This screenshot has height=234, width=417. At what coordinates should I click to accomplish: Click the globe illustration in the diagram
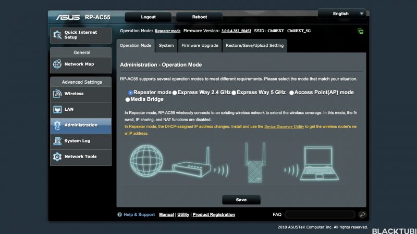146,161
